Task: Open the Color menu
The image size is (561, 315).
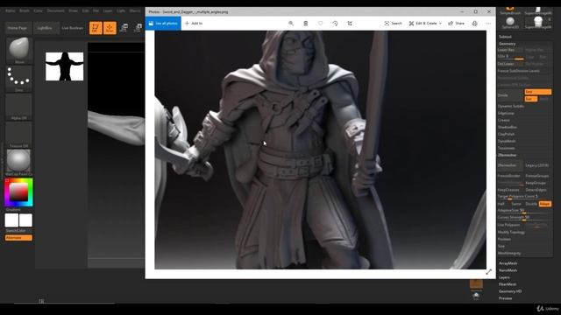Action: (x=38, y=10)
